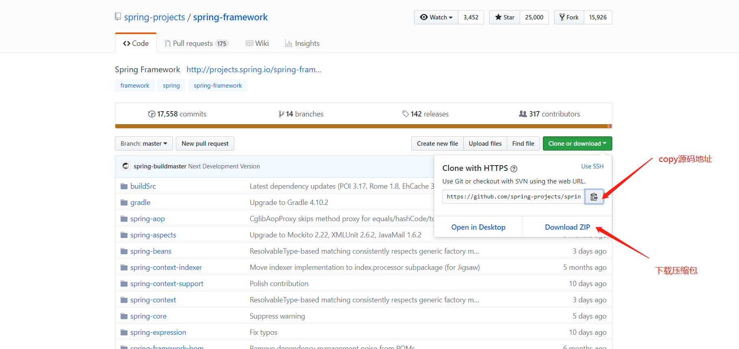Viewport: 739px width, 349px height.
Task: Open the Pull requests tab
Action: pos(197,43)
